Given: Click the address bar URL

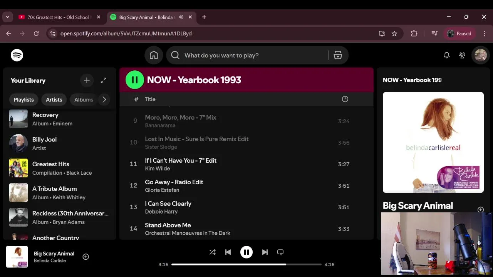Looking at the screenshot, I should click(126, 33).
